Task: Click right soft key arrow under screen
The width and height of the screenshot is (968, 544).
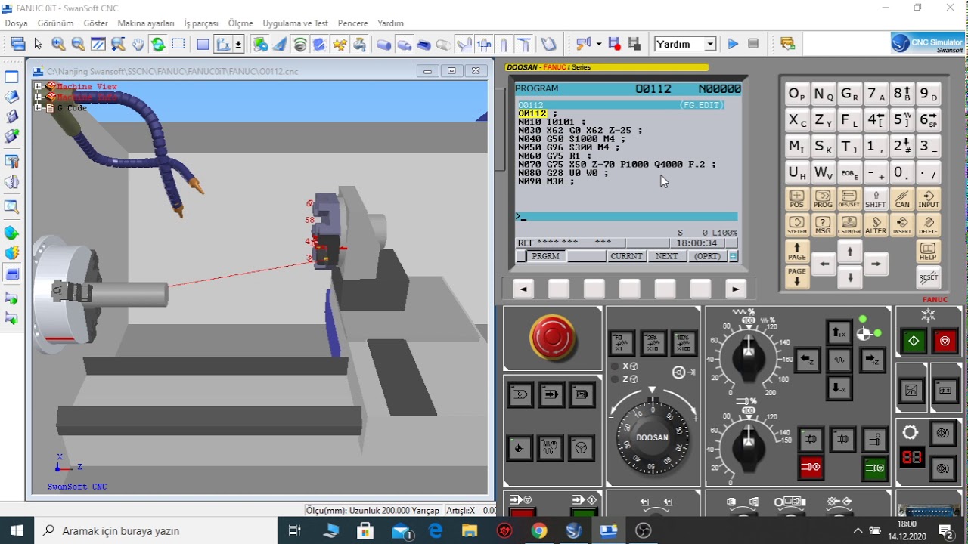Action: [735, 289]
